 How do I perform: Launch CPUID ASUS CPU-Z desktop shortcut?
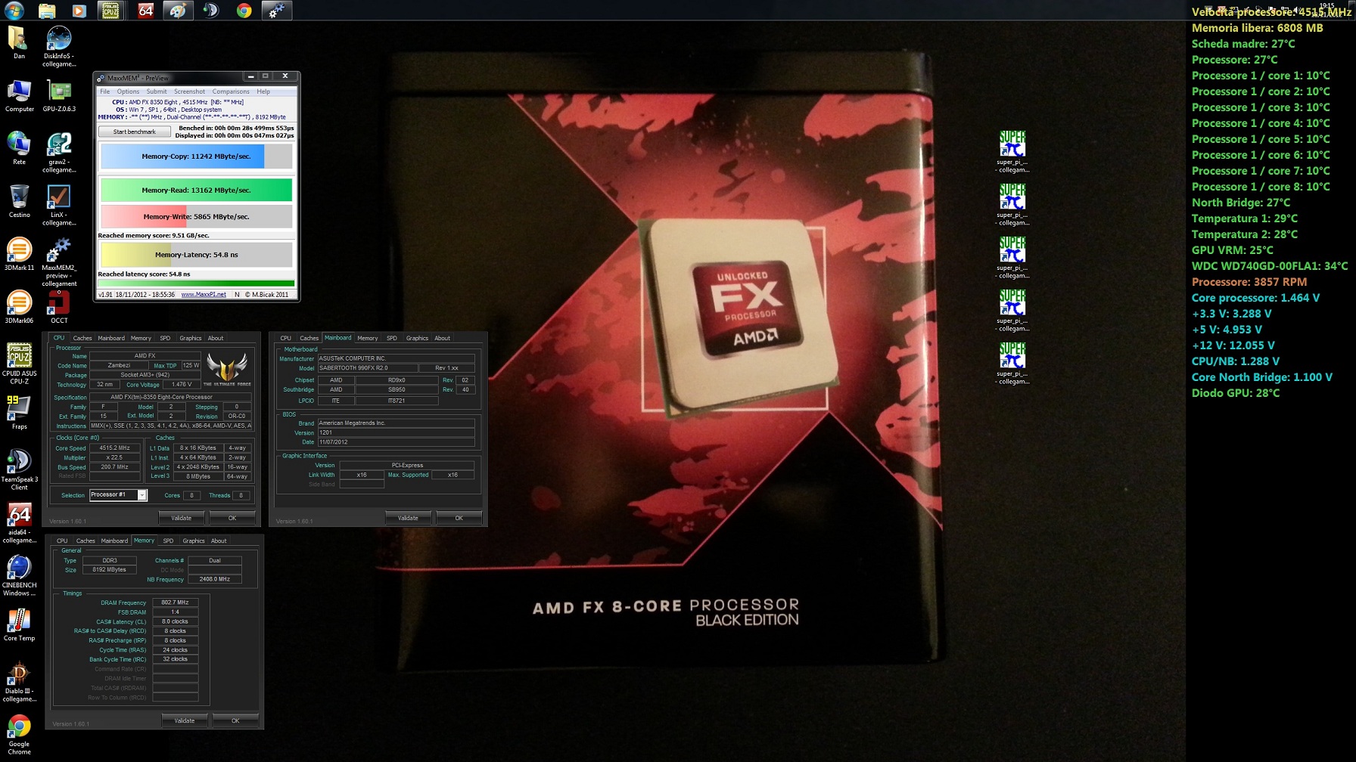19,364
